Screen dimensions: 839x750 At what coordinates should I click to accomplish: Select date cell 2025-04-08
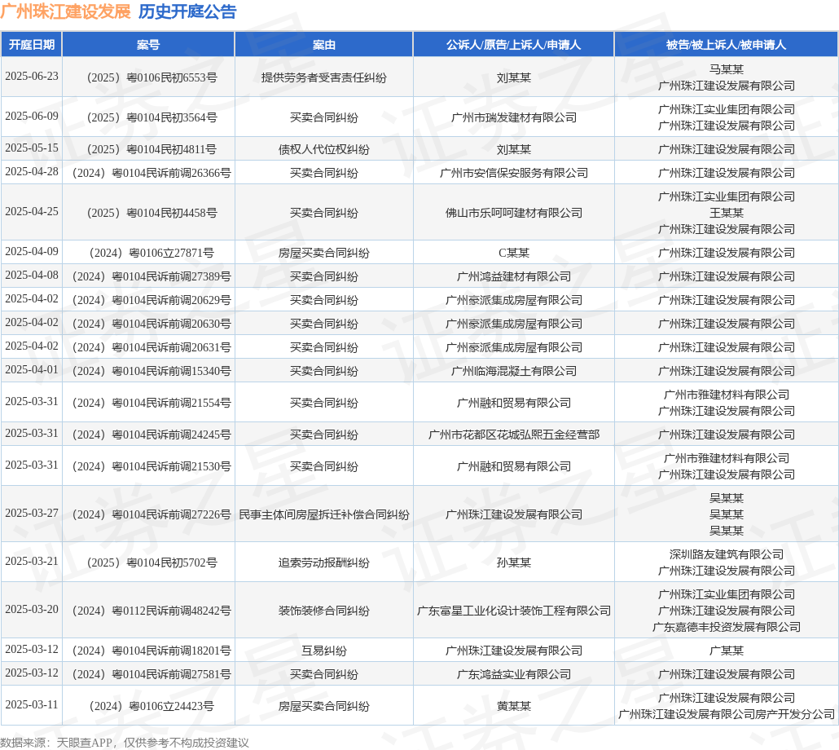[x=32, y=275]
